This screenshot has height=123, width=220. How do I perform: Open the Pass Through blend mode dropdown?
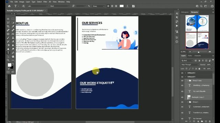[190, 65]
